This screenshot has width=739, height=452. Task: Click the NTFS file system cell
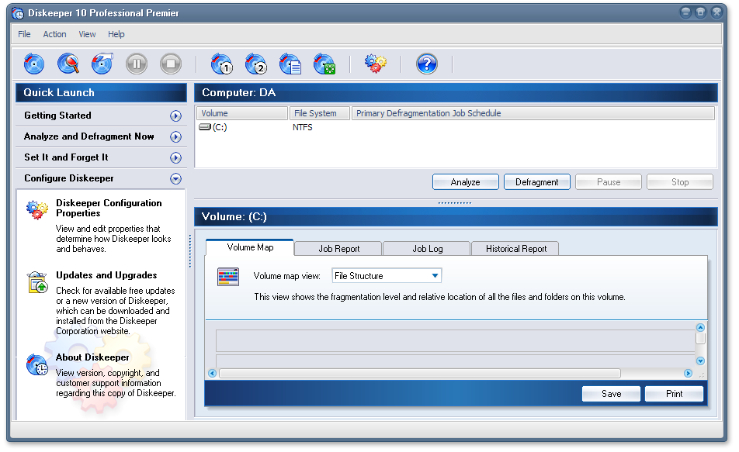click(303, 127)
